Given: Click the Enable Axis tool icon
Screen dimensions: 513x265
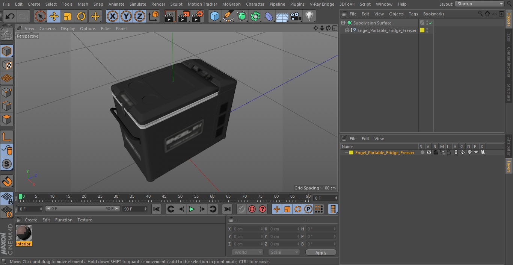Looking at the screenshot, I should (x=7, y=136).
